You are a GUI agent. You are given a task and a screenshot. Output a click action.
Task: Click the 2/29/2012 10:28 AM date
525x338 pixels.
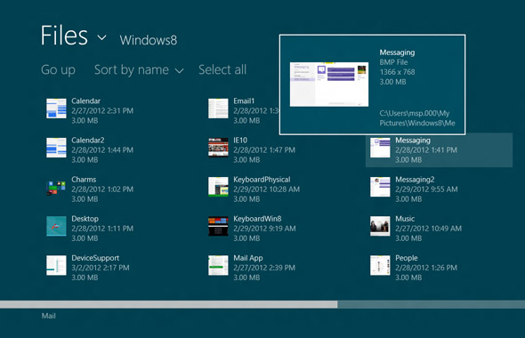(x=267, y=189)
